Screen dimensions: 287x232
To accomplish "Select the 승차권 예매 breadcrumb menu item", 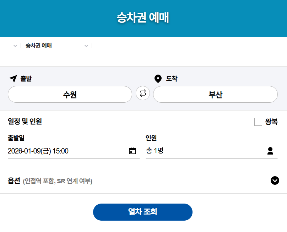I will click(x=39, y=46).
